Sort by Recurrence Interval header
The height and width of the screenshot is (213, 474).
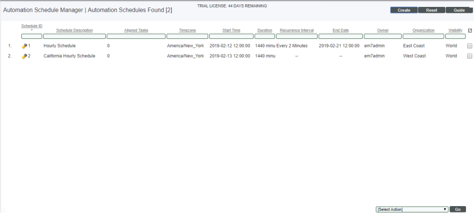(x=296, y=30)
